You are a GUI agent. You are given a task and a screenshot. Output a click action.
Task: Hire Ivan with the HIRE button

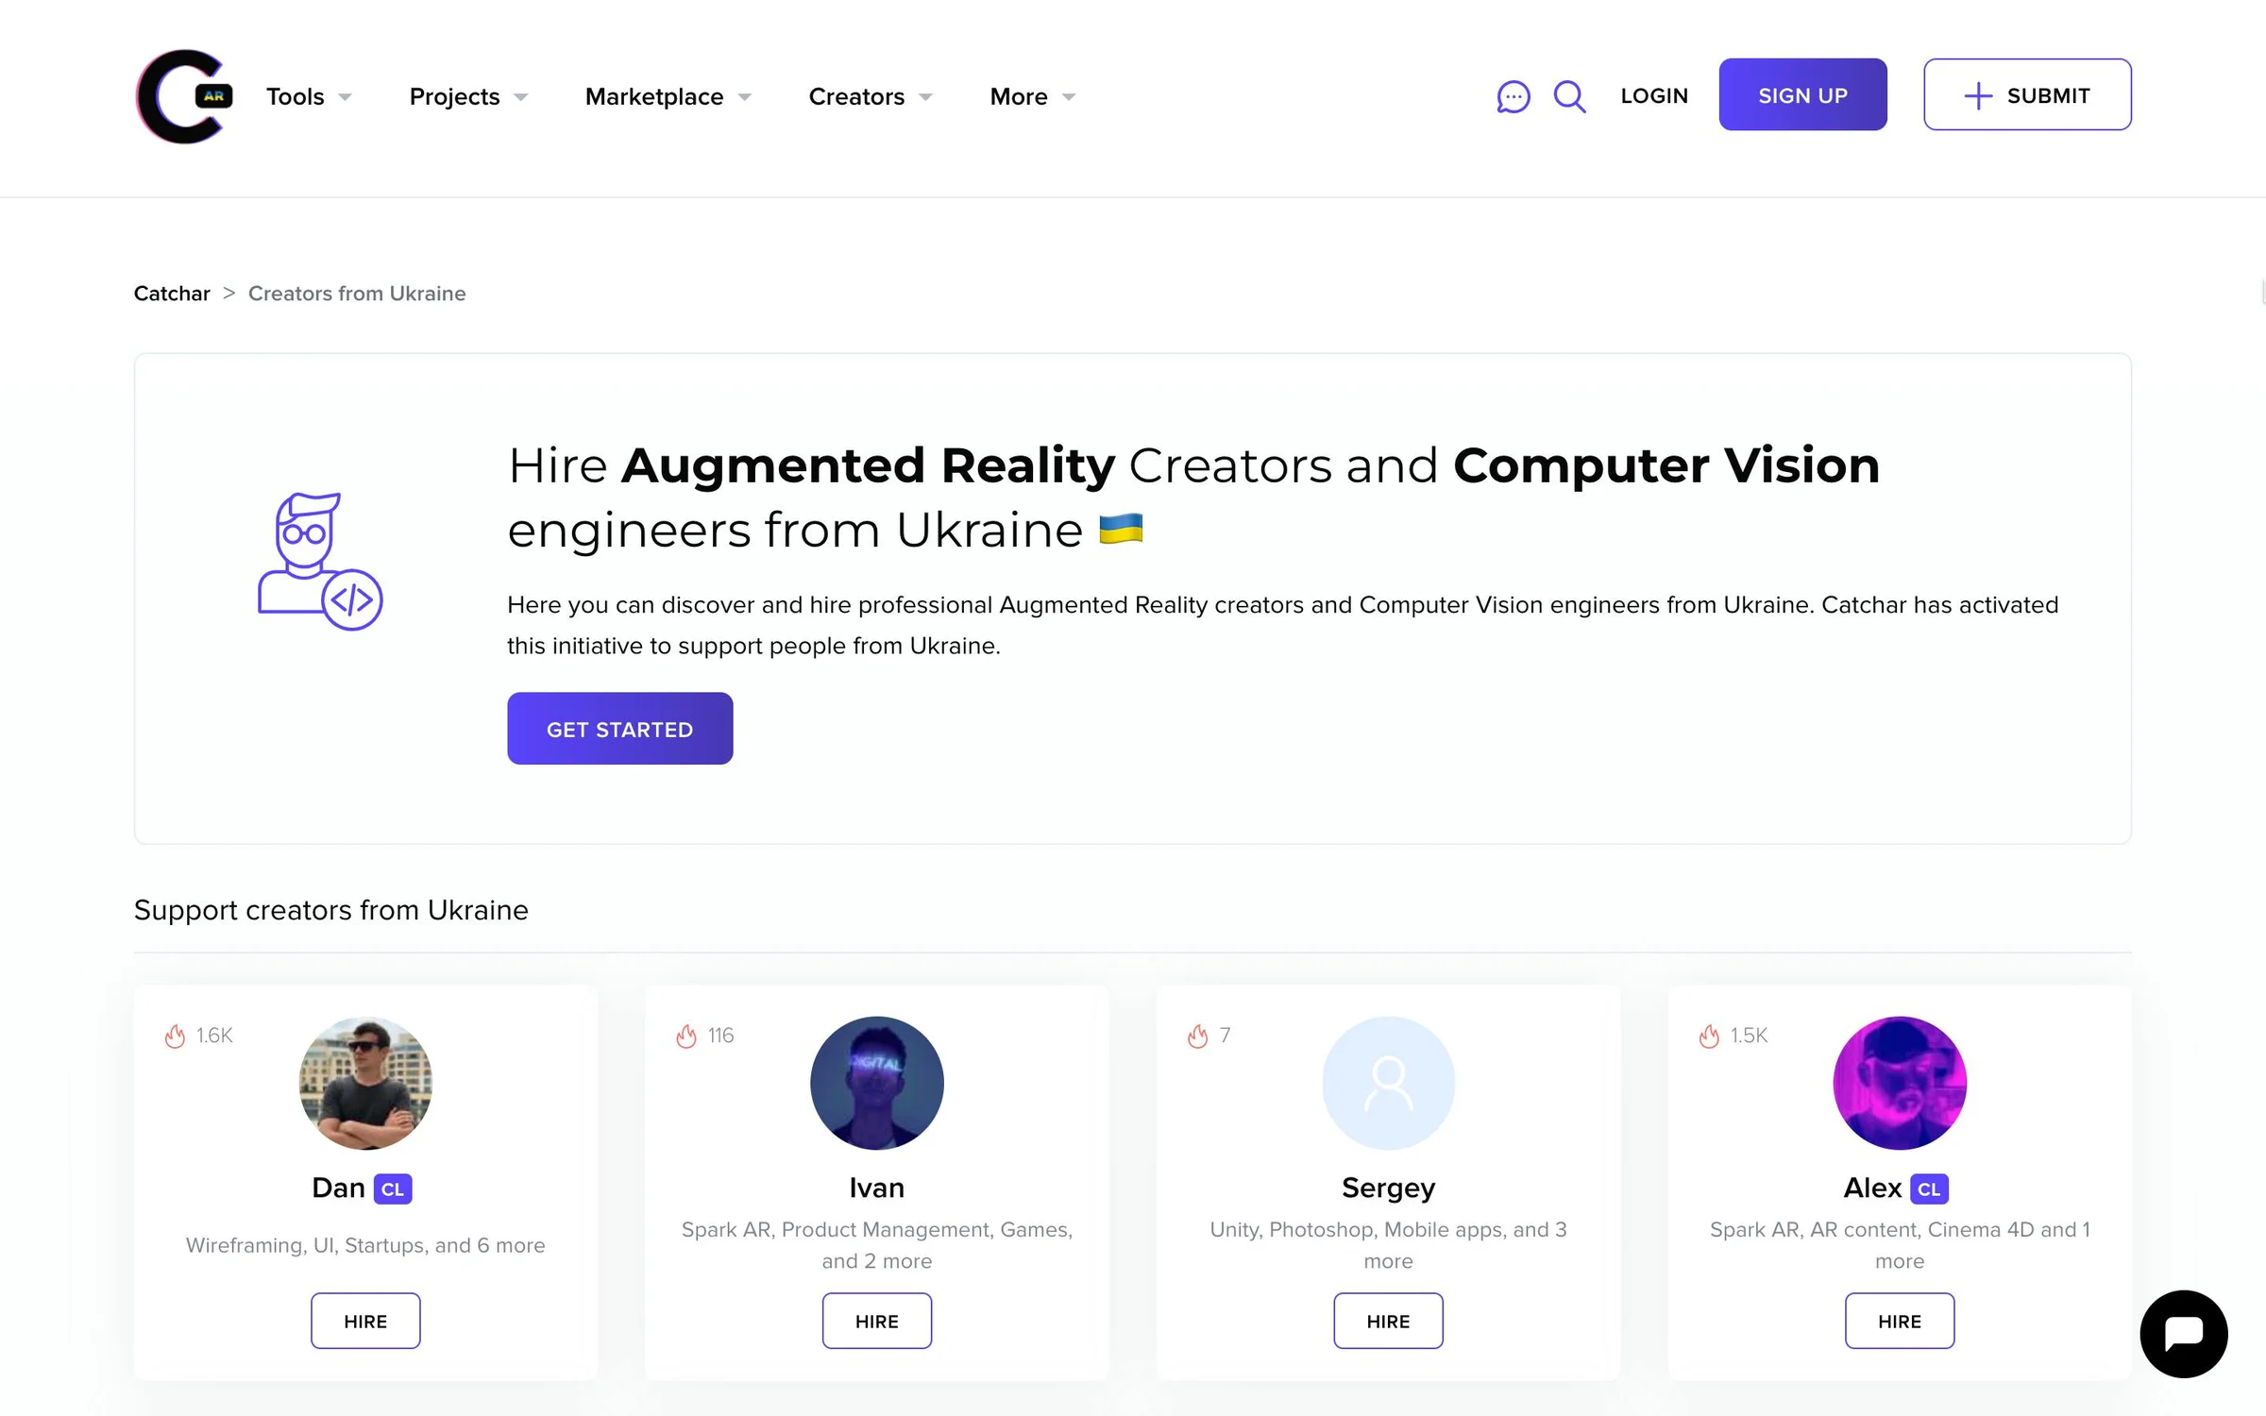876,1321
